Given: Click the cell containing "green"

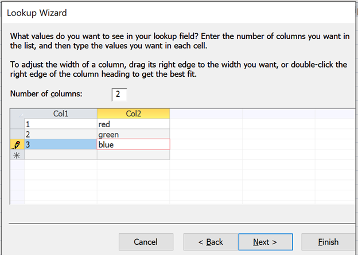Looking at the screenshot, I should point(133,135).
